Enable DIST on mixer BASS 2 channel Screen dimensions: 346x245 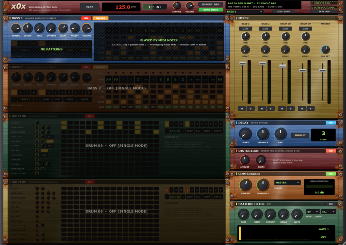coord(266,29)
